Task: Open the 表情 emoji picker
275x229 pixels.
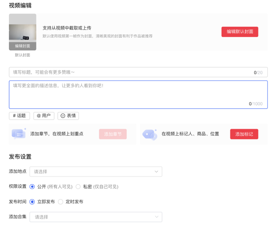Action: click(68, 116)
